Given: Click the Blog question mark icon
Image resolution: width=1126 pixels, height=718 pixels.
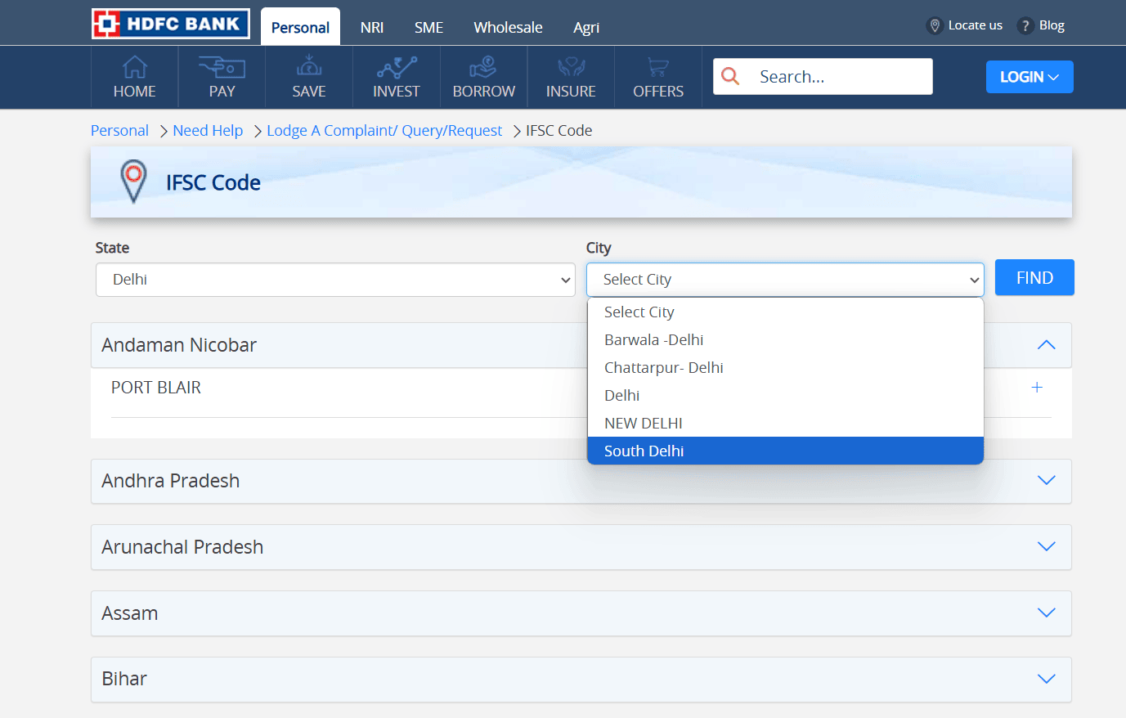Looking at the screenshot, I should point(1025,26).
